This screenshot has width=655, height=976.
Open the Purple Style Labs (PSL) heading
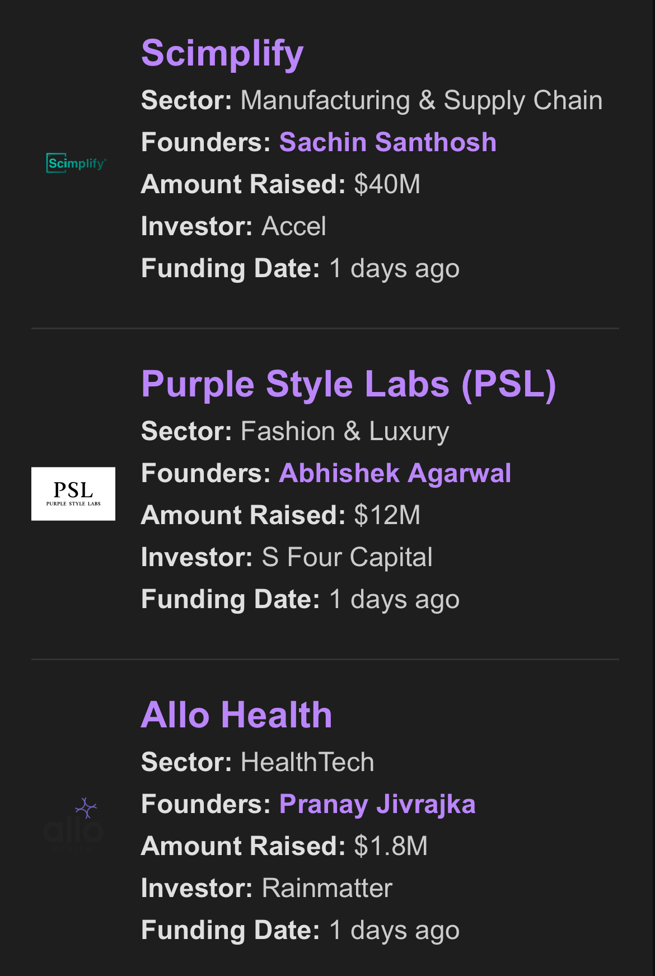(348, 385)
